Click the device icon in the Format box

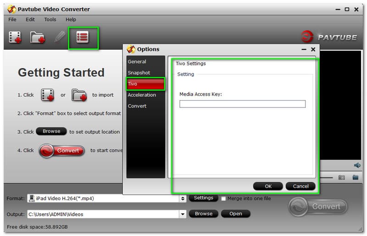(x=31, y=198)
